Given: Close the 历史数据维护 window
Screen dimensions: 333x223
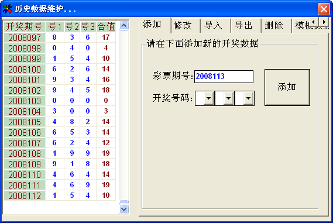Looking at the screenshot, I should pos(324,9).
